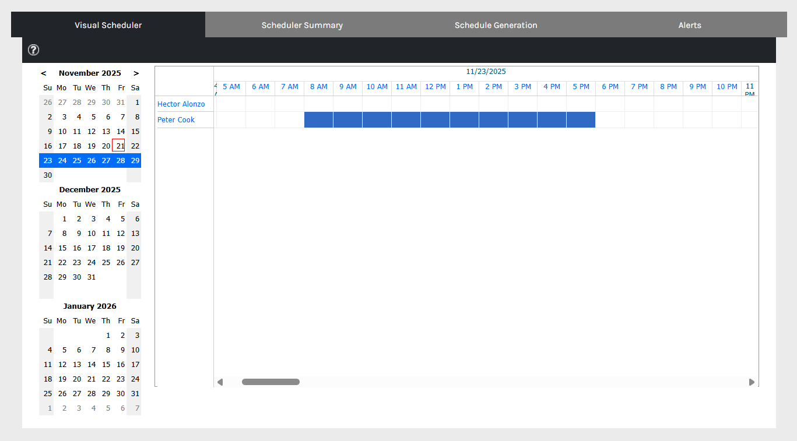Select November 29 in highlighted week
797x441 pixels.
tap(135, 161)
